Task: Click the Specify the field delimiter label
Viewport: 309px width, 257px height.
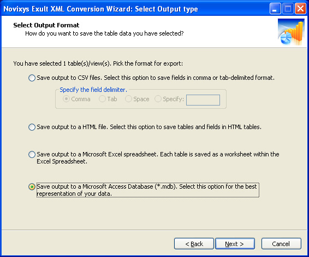Action: click(93, 90)
